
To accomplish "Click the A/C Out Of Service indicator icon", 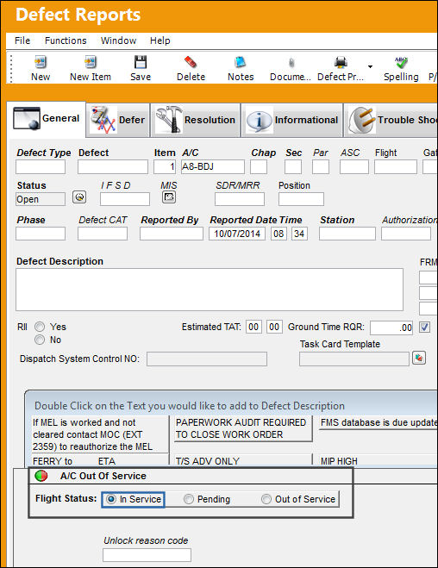I will [41, 476].
